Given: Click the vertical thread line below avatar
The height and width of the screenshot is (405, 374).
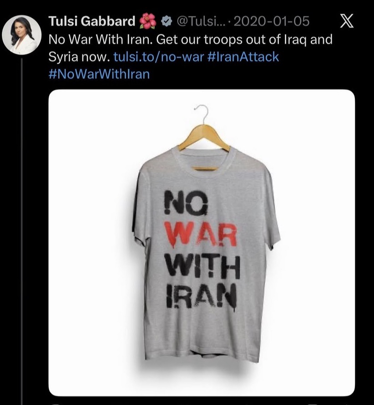Looking at the screenshot, I should [x=21, y=228].
